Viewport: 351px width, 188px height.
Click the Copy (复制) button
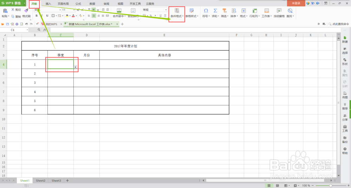pyautogui.click(x=16, y=16)
